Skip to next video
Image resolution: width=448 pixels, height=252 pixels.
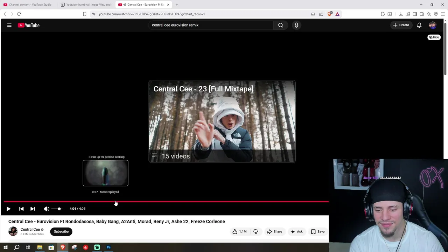coord(33,209)
